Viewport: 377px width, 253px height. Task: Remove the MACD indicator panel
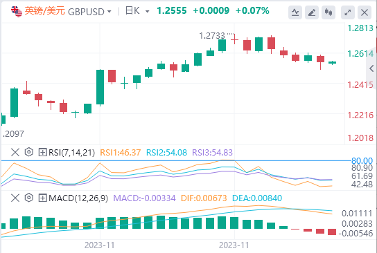(15, 198)
